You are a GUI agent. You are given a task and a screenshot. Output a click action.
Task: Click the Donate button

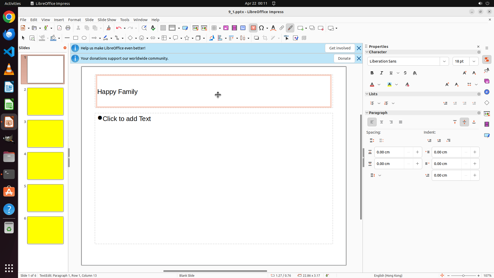[344, 58]
